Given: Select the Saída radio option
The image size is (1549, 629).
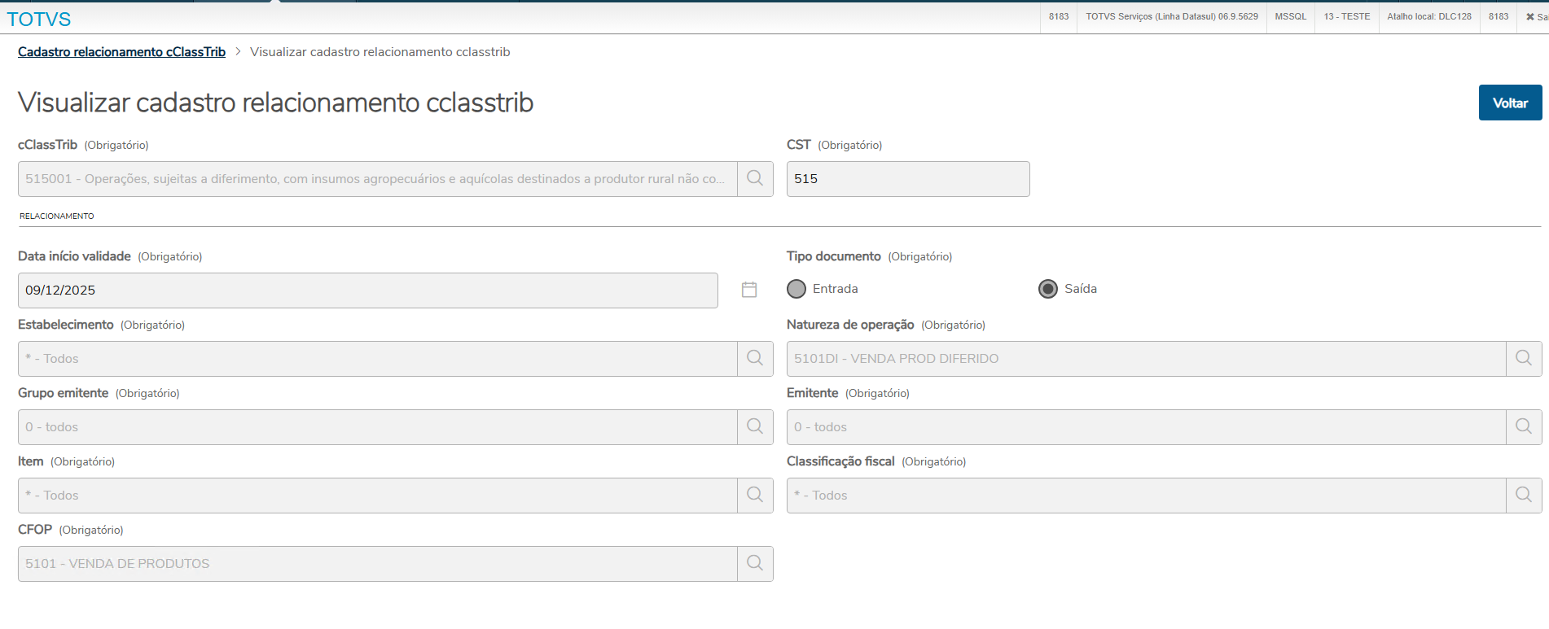Looking at the screenshot, I should [1048, 289].
